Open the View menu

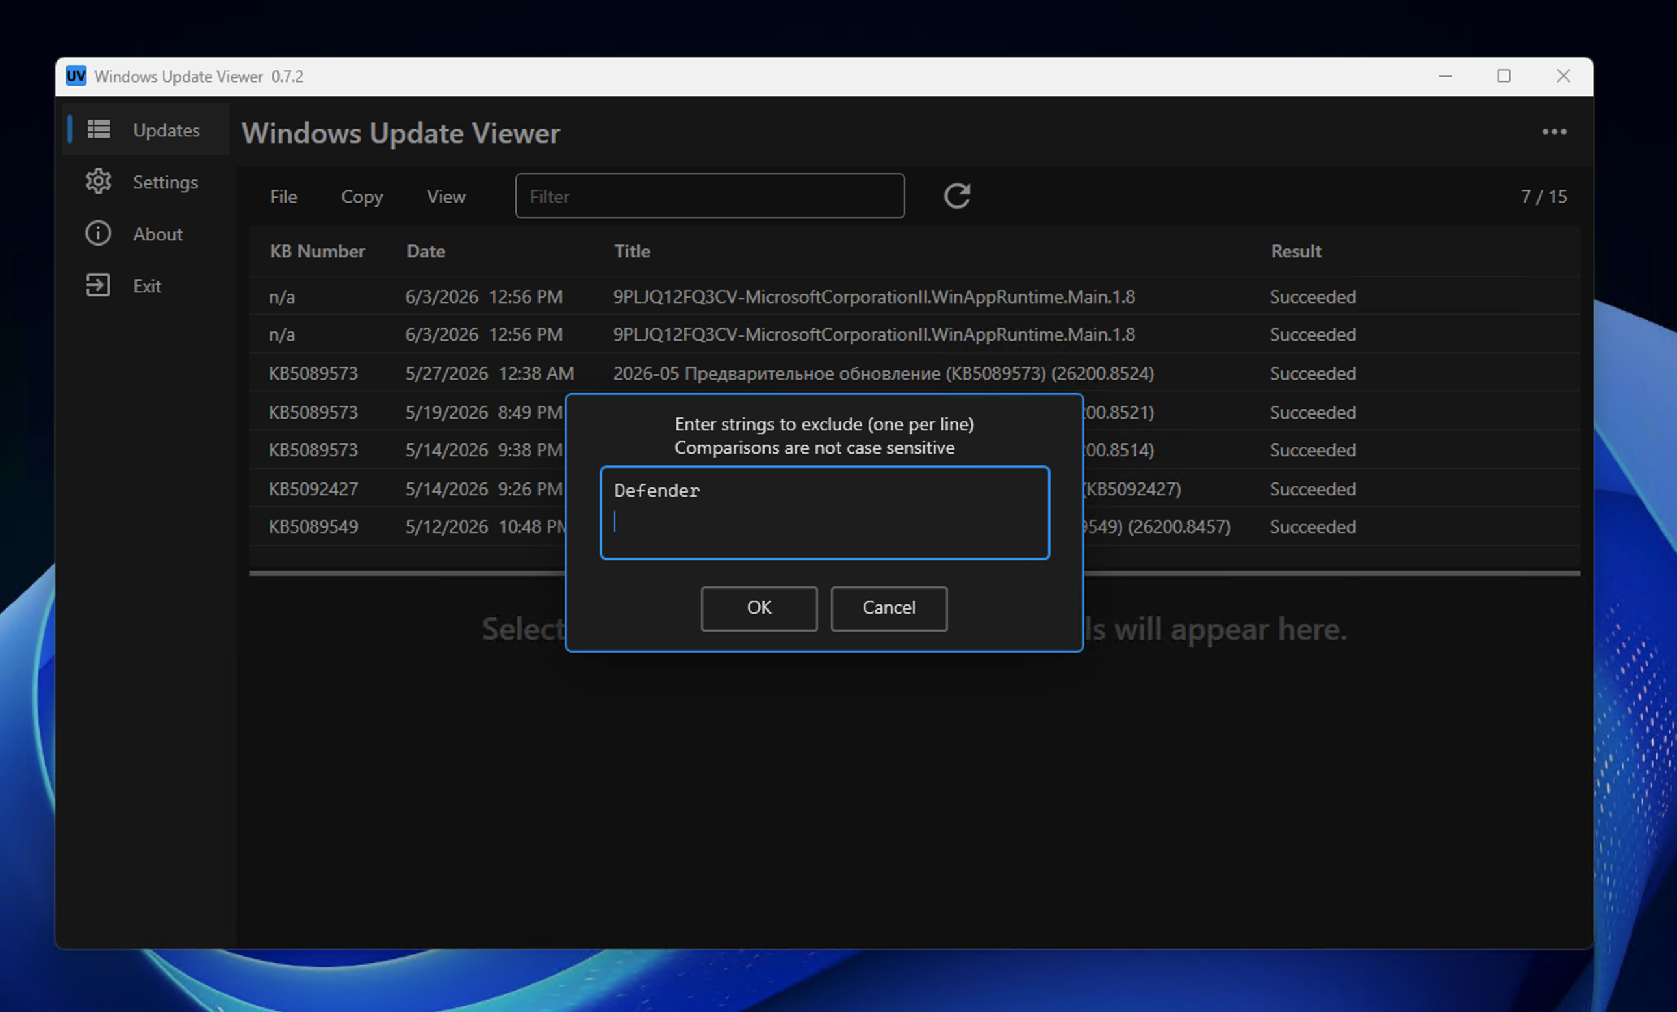tap(446, 197)
